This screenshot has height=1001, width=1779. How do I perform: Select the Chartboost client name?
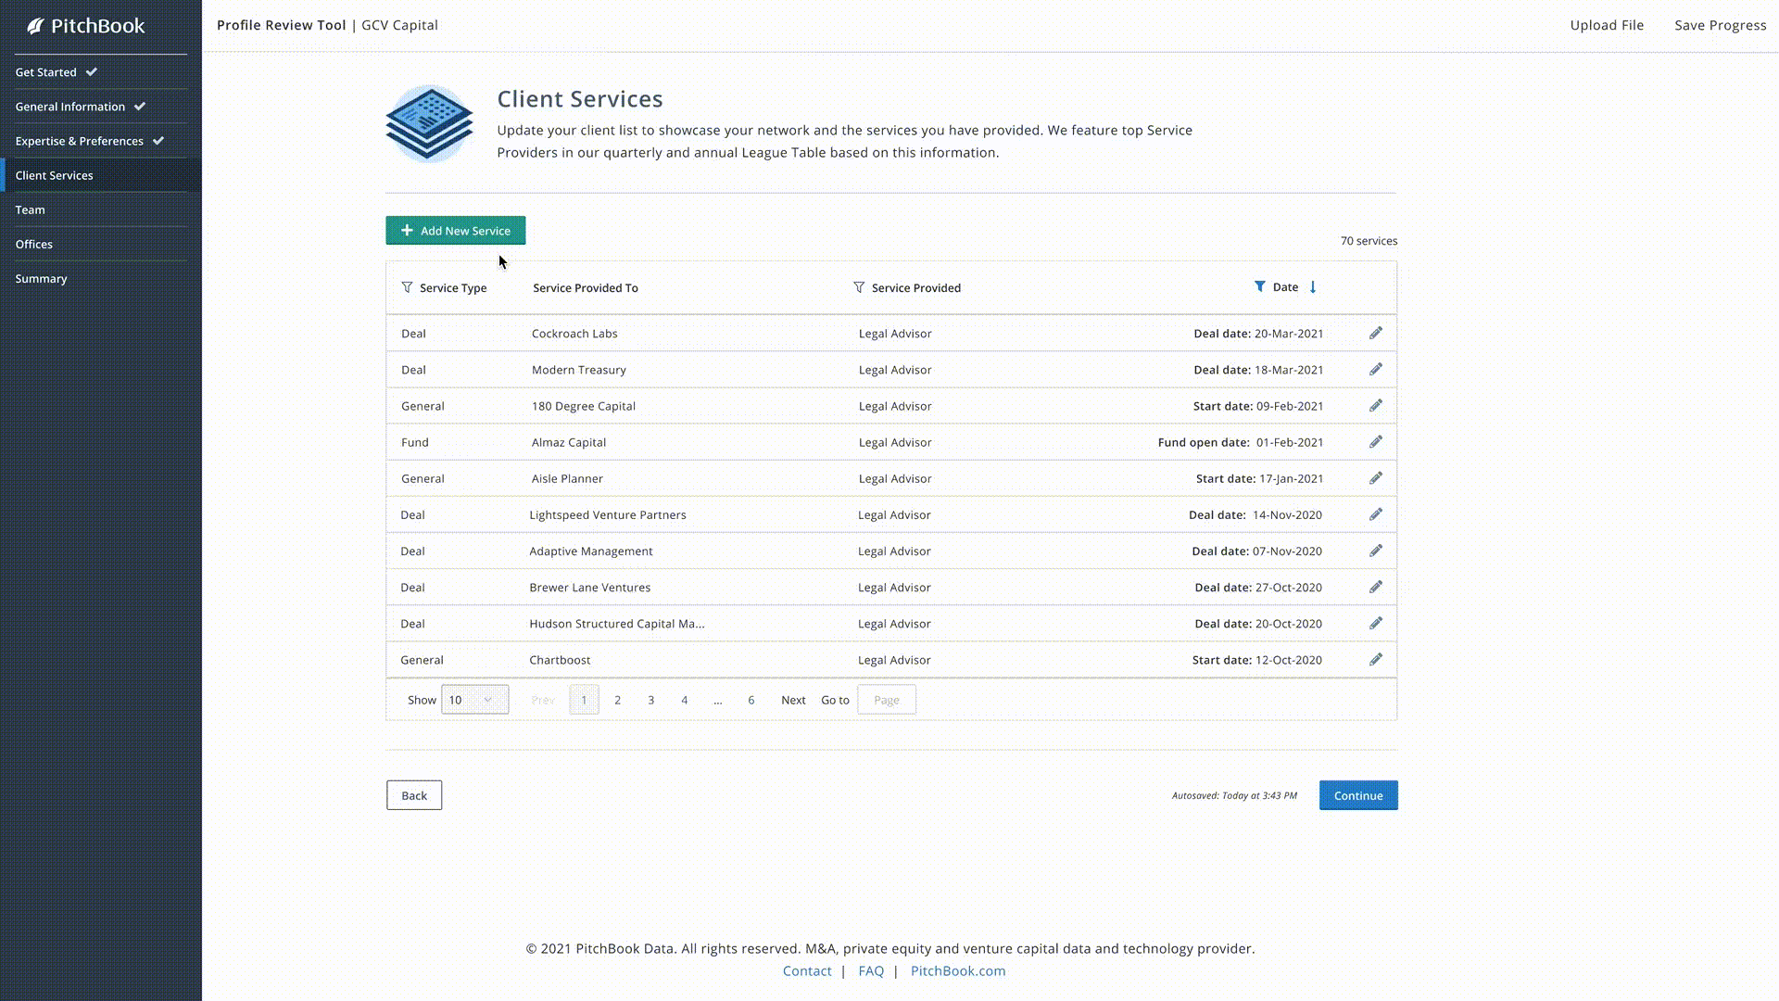click(x=560, y=660)
